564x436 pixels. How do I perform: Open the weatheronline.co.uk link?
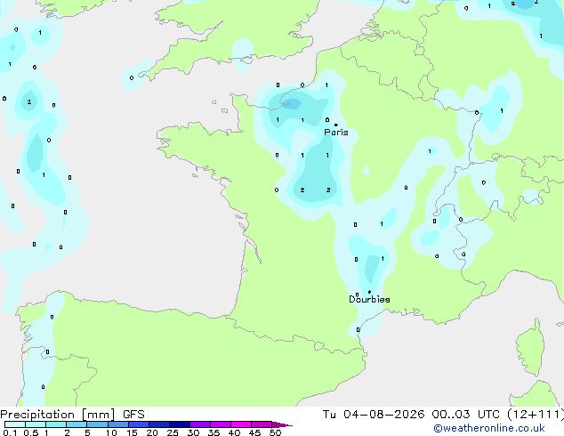(x=489, y=428)
